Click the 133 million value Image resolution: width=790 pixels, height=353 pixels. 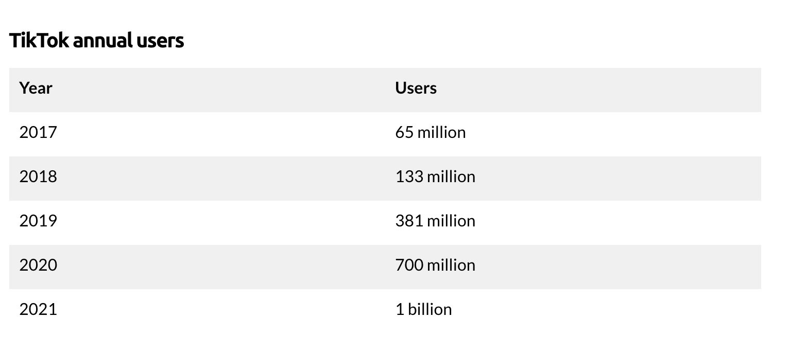coord(436,177)
